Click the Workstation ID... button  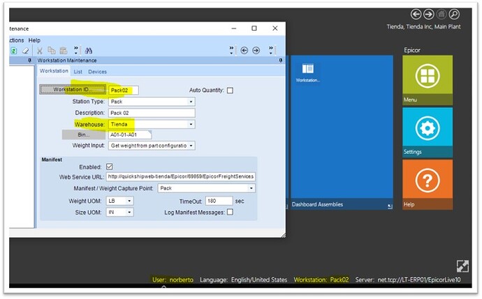pyautogui.click(x=73, y=89)
